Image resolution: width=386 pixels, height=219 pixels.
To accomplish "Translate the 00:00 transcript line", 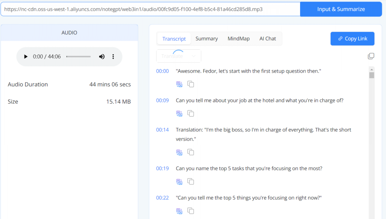I will (x=179, y=84).
